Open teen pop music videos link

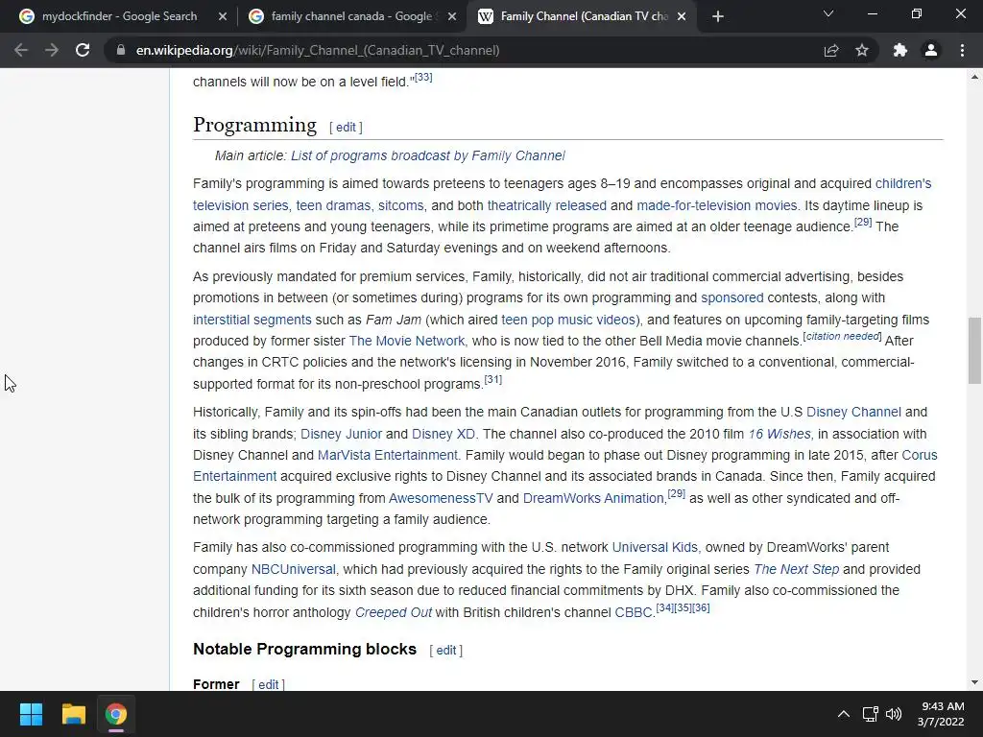(568, 320)
